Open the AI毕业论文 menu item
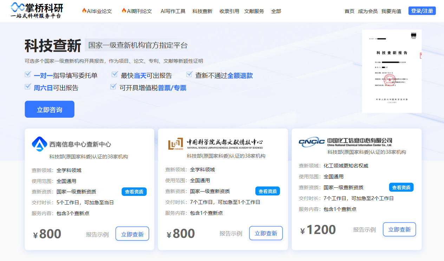 point(99,11)
